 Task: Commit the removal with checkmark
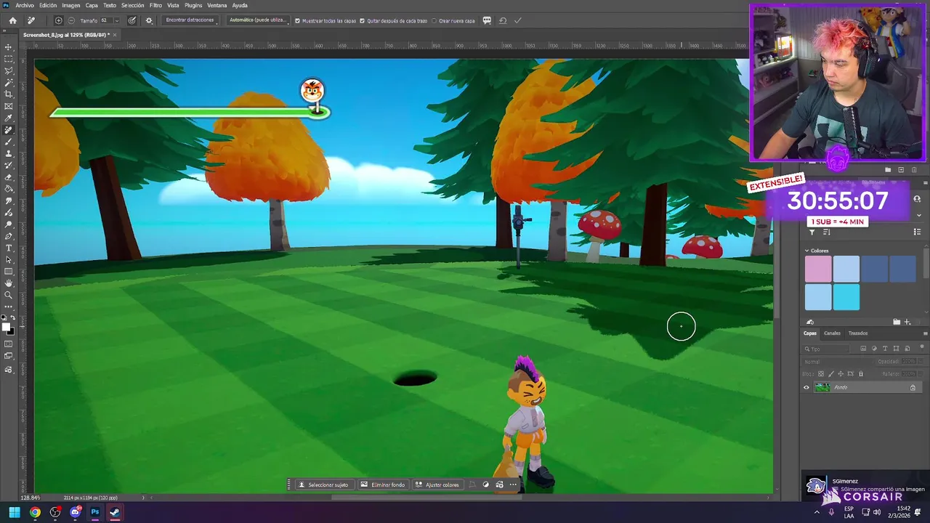pyautogui.click(x=518, y=20)
